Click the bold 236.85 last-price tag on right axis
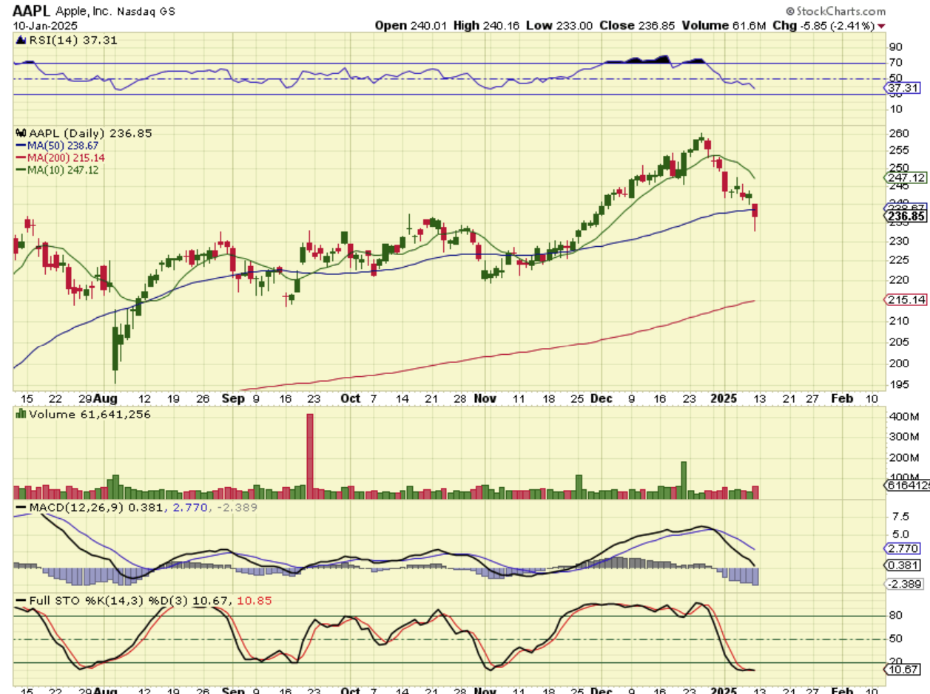 pyautogui.click(x=906, y=217)
